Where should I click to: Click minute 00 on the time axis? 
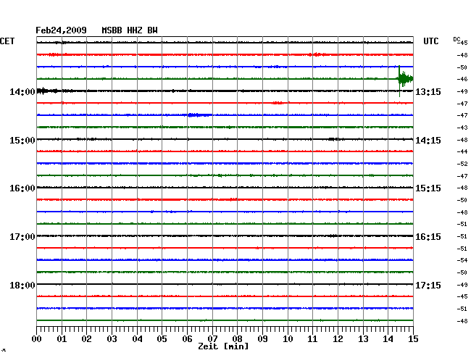tap(37, 338)
